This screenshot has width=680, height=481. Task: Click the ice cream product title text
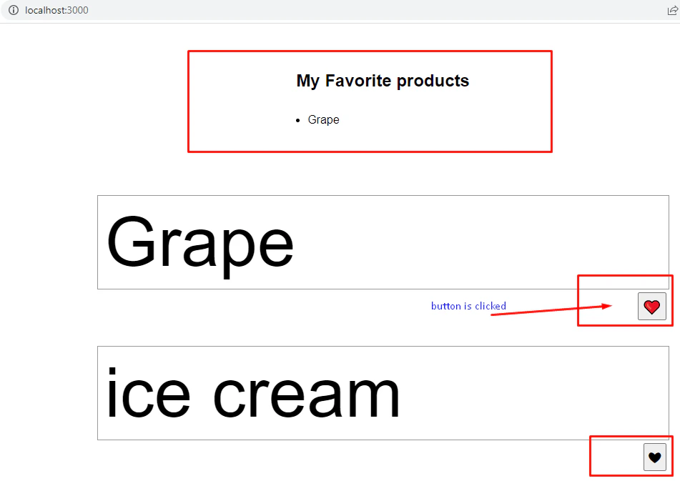(x=253, y=392)
